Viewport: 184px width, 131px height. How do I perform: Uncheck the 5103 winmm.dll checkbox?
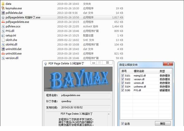[122, 83]
